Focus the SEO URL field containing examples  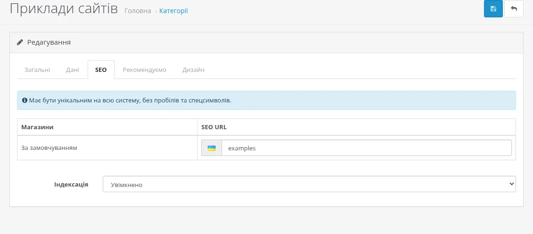[x=367, y=148]
